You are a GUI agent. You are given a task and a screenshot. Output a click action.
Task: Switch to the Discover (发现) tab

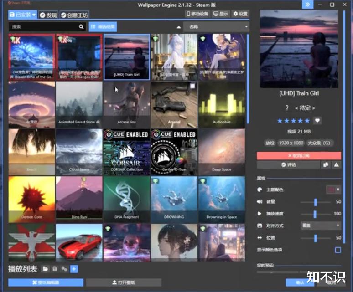coord(48,15)
